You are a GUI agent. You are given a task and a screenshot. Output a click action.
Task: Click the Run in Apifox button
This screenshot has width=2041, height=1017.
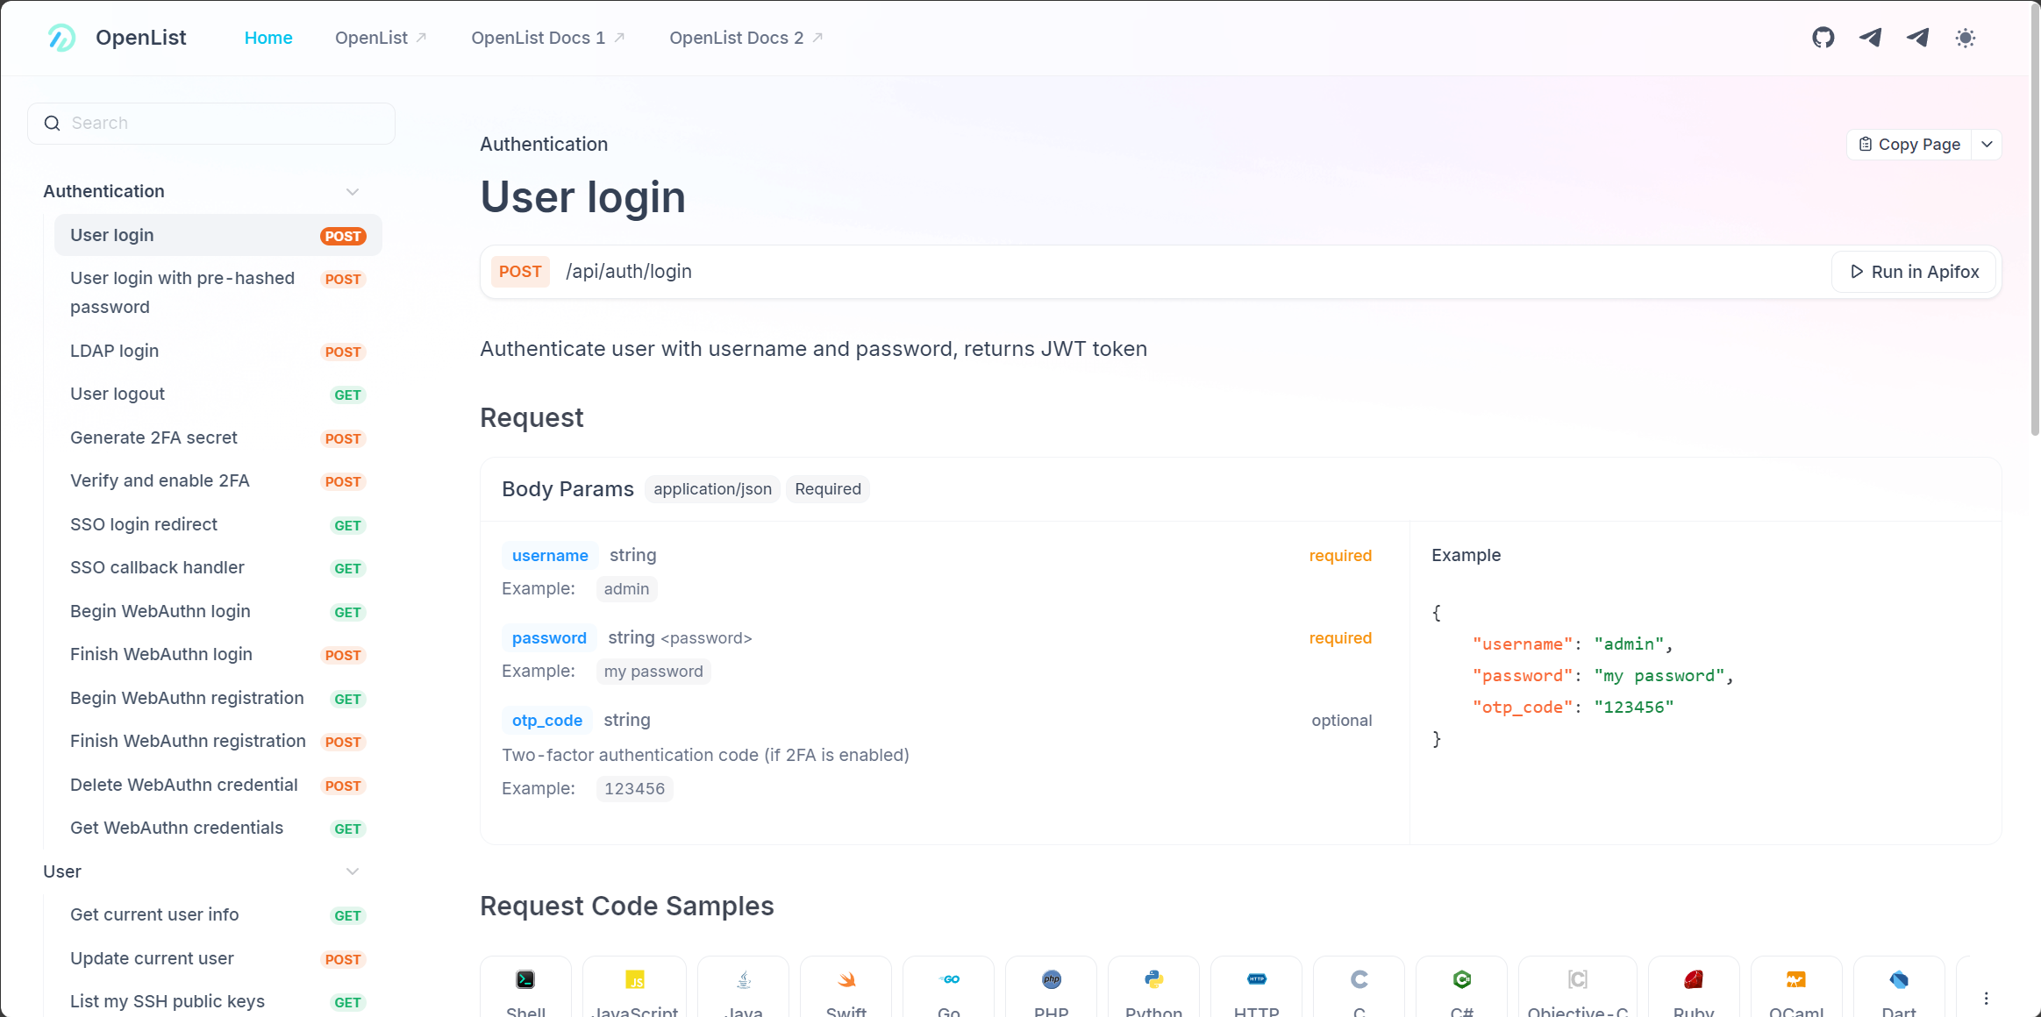click(x=1914, y=272)
